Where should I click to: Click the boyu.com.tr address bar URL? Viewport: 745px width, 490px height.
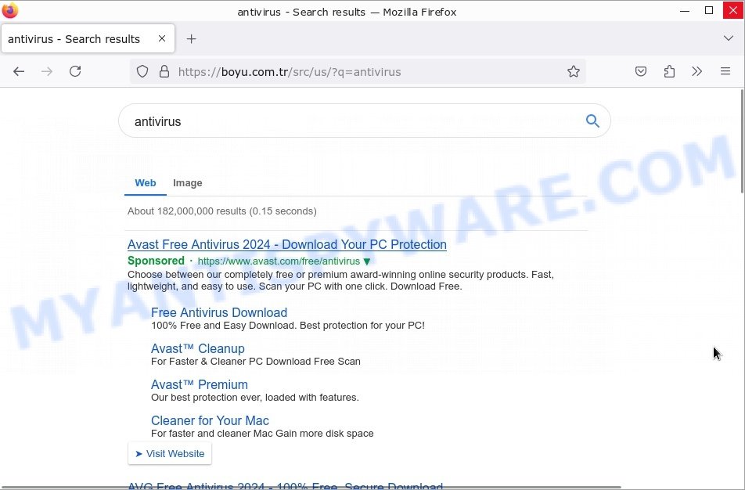290,72
